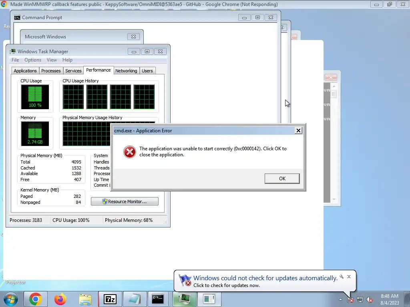
Task: Click the Processes: 3183 status text
Action: (26, 220)
